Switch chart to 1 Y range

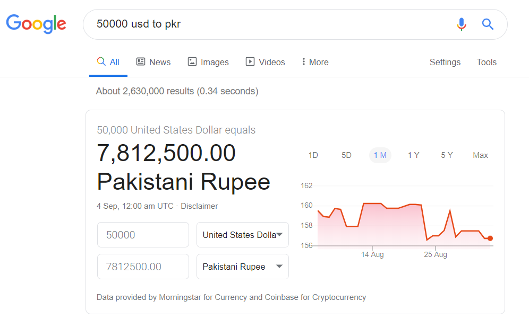tap(413, 155)
